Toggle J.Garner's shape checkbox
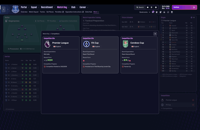 (x=26, y=68)
